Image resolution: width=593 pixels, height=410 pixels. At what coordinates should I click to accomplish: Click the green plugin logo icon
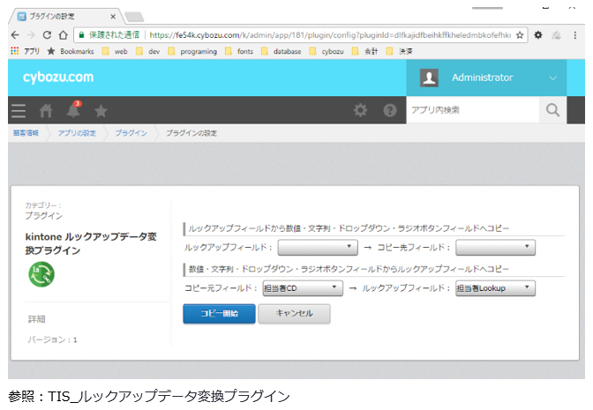[x=41, y=274]
